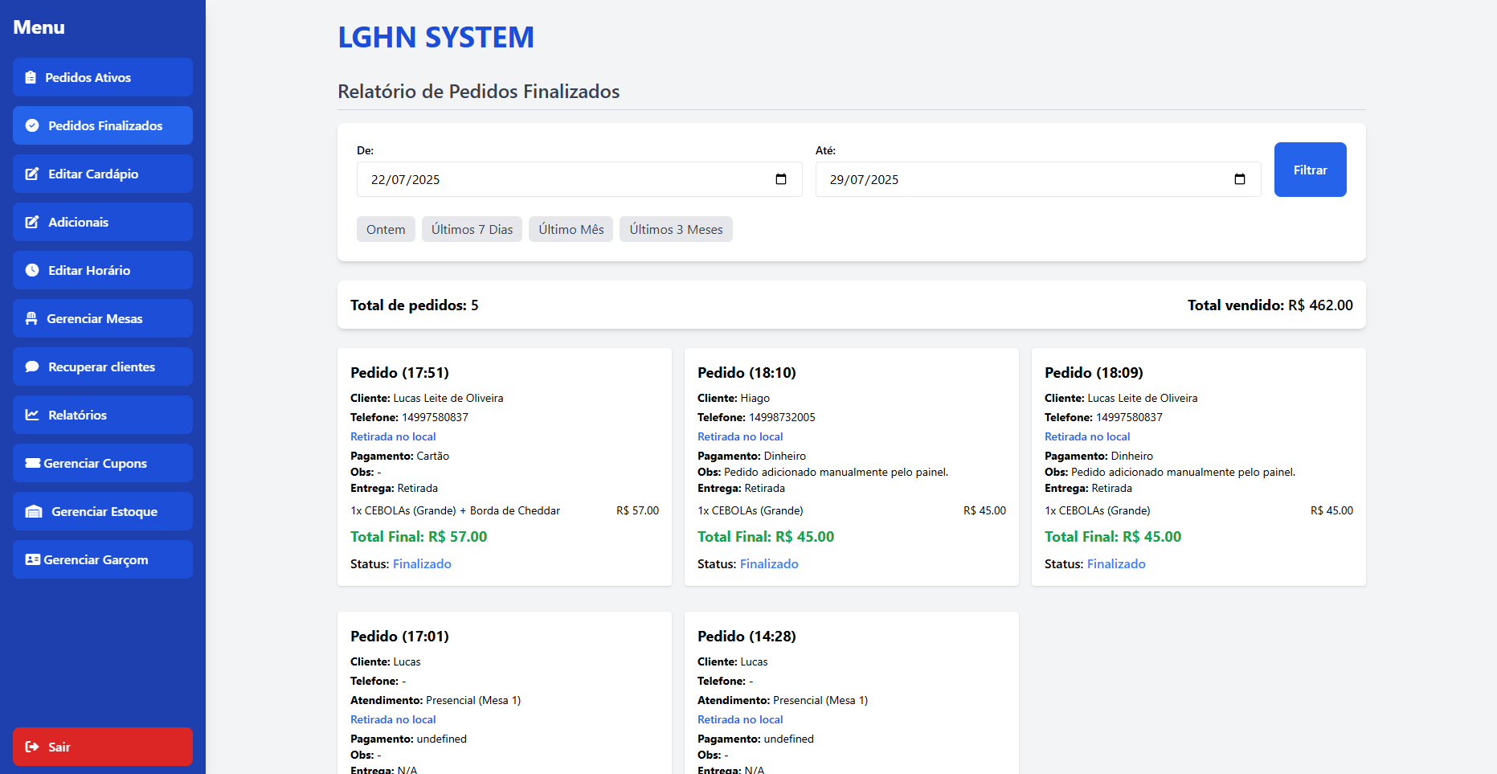Select Editar Cardápio in the menu
Image resolution: width=1497 pixels, height=774 pixels.
(x=103, y=174)
